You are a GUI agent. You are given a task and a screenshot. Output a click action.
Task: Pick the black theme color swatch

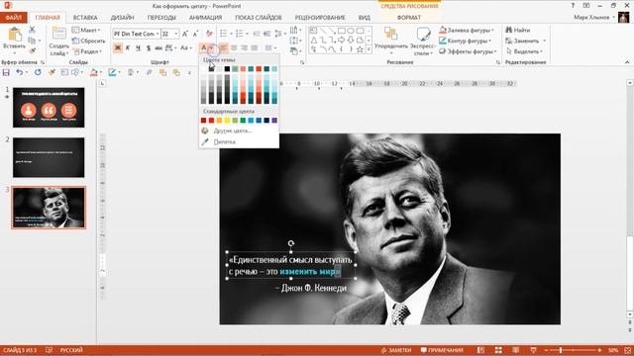tap(227, 69)
